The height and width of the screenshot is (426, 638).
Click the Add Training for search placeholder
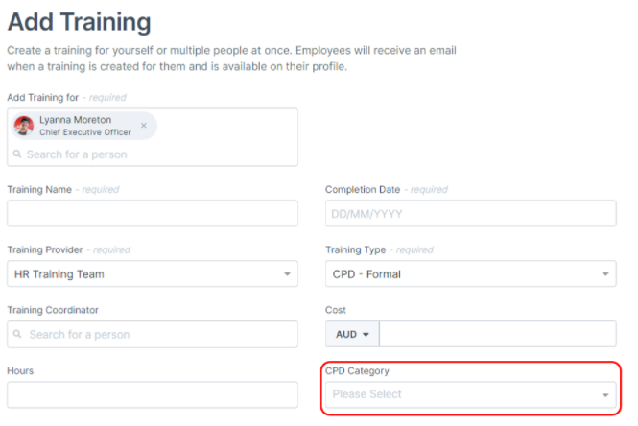pyautogui.click(x=77, y=154)
